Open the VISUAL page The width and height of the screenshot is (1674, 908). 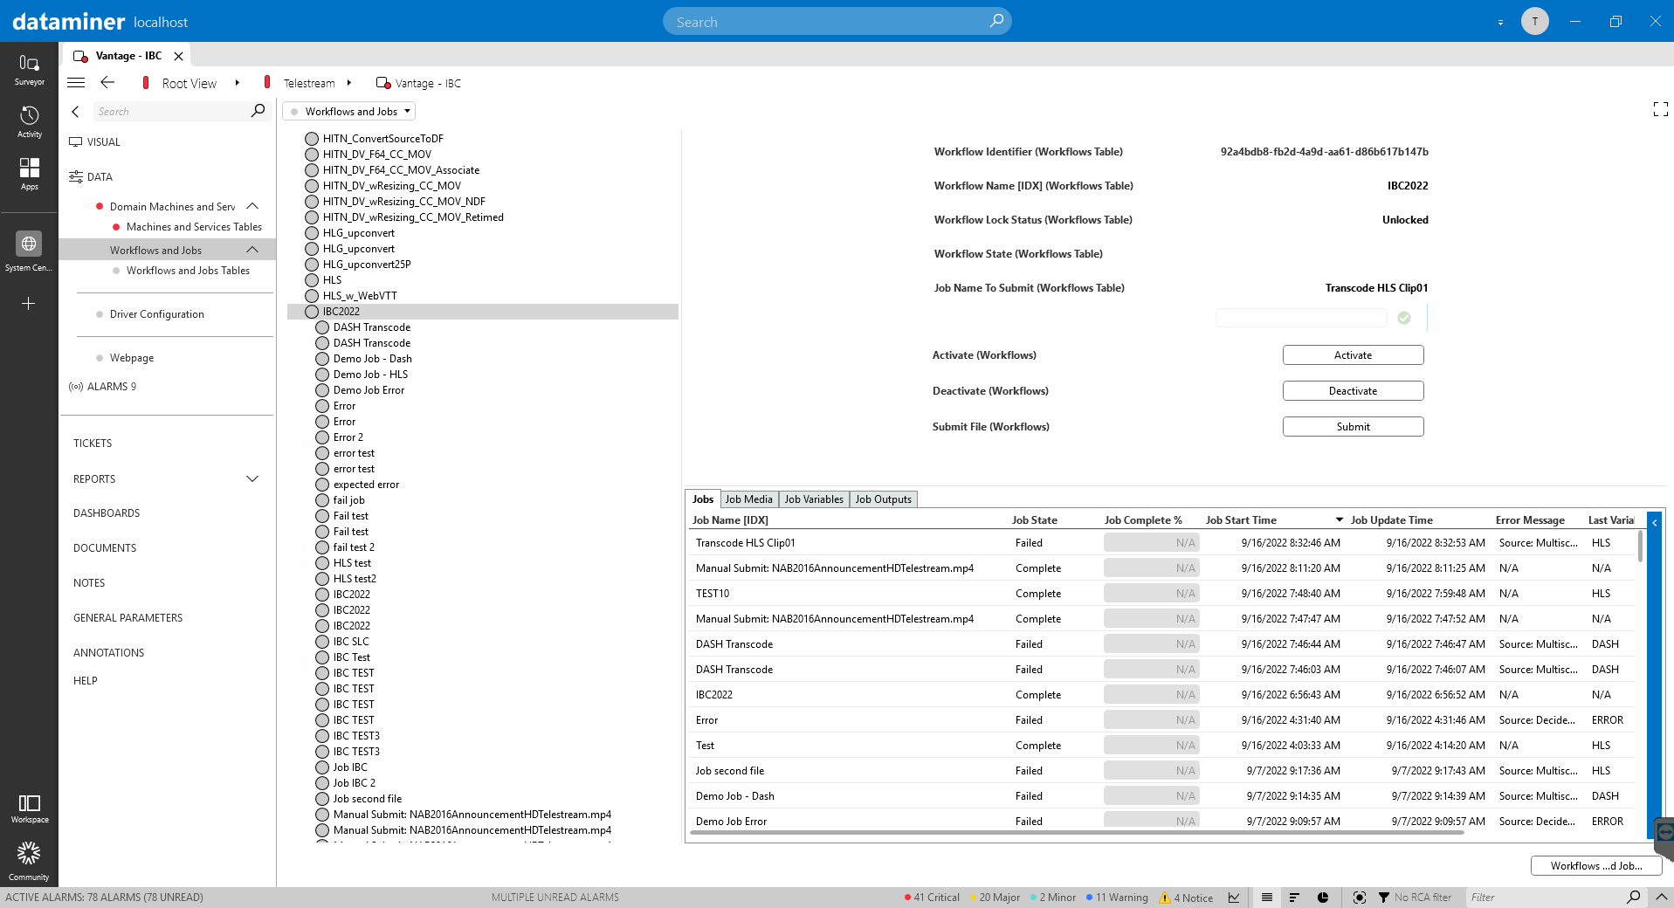pyautogui.click(x=103, y=142)
